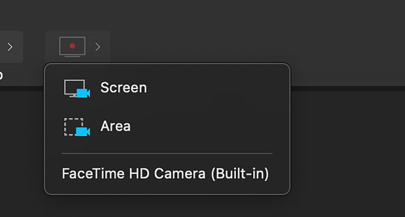
Task: Click the word Camera in the source entry
Action: 180,174
